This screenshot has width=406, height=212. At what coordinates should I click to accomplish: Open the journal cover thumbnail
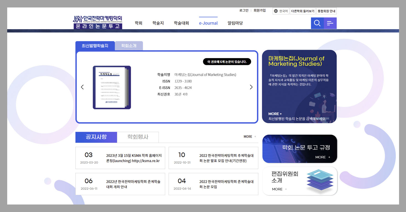click(x=112, y=87)
